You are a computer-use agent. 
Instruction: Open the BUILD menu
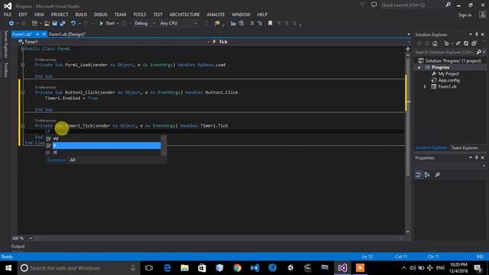(81, 15)
